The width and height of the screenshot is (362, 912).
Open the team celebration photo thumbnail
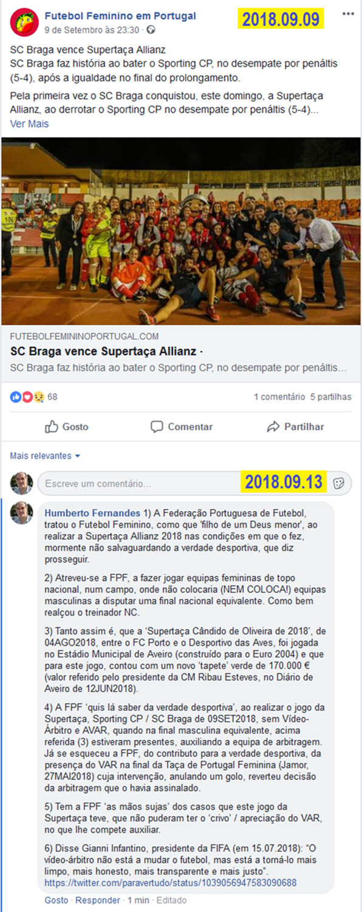pos(181,231)
